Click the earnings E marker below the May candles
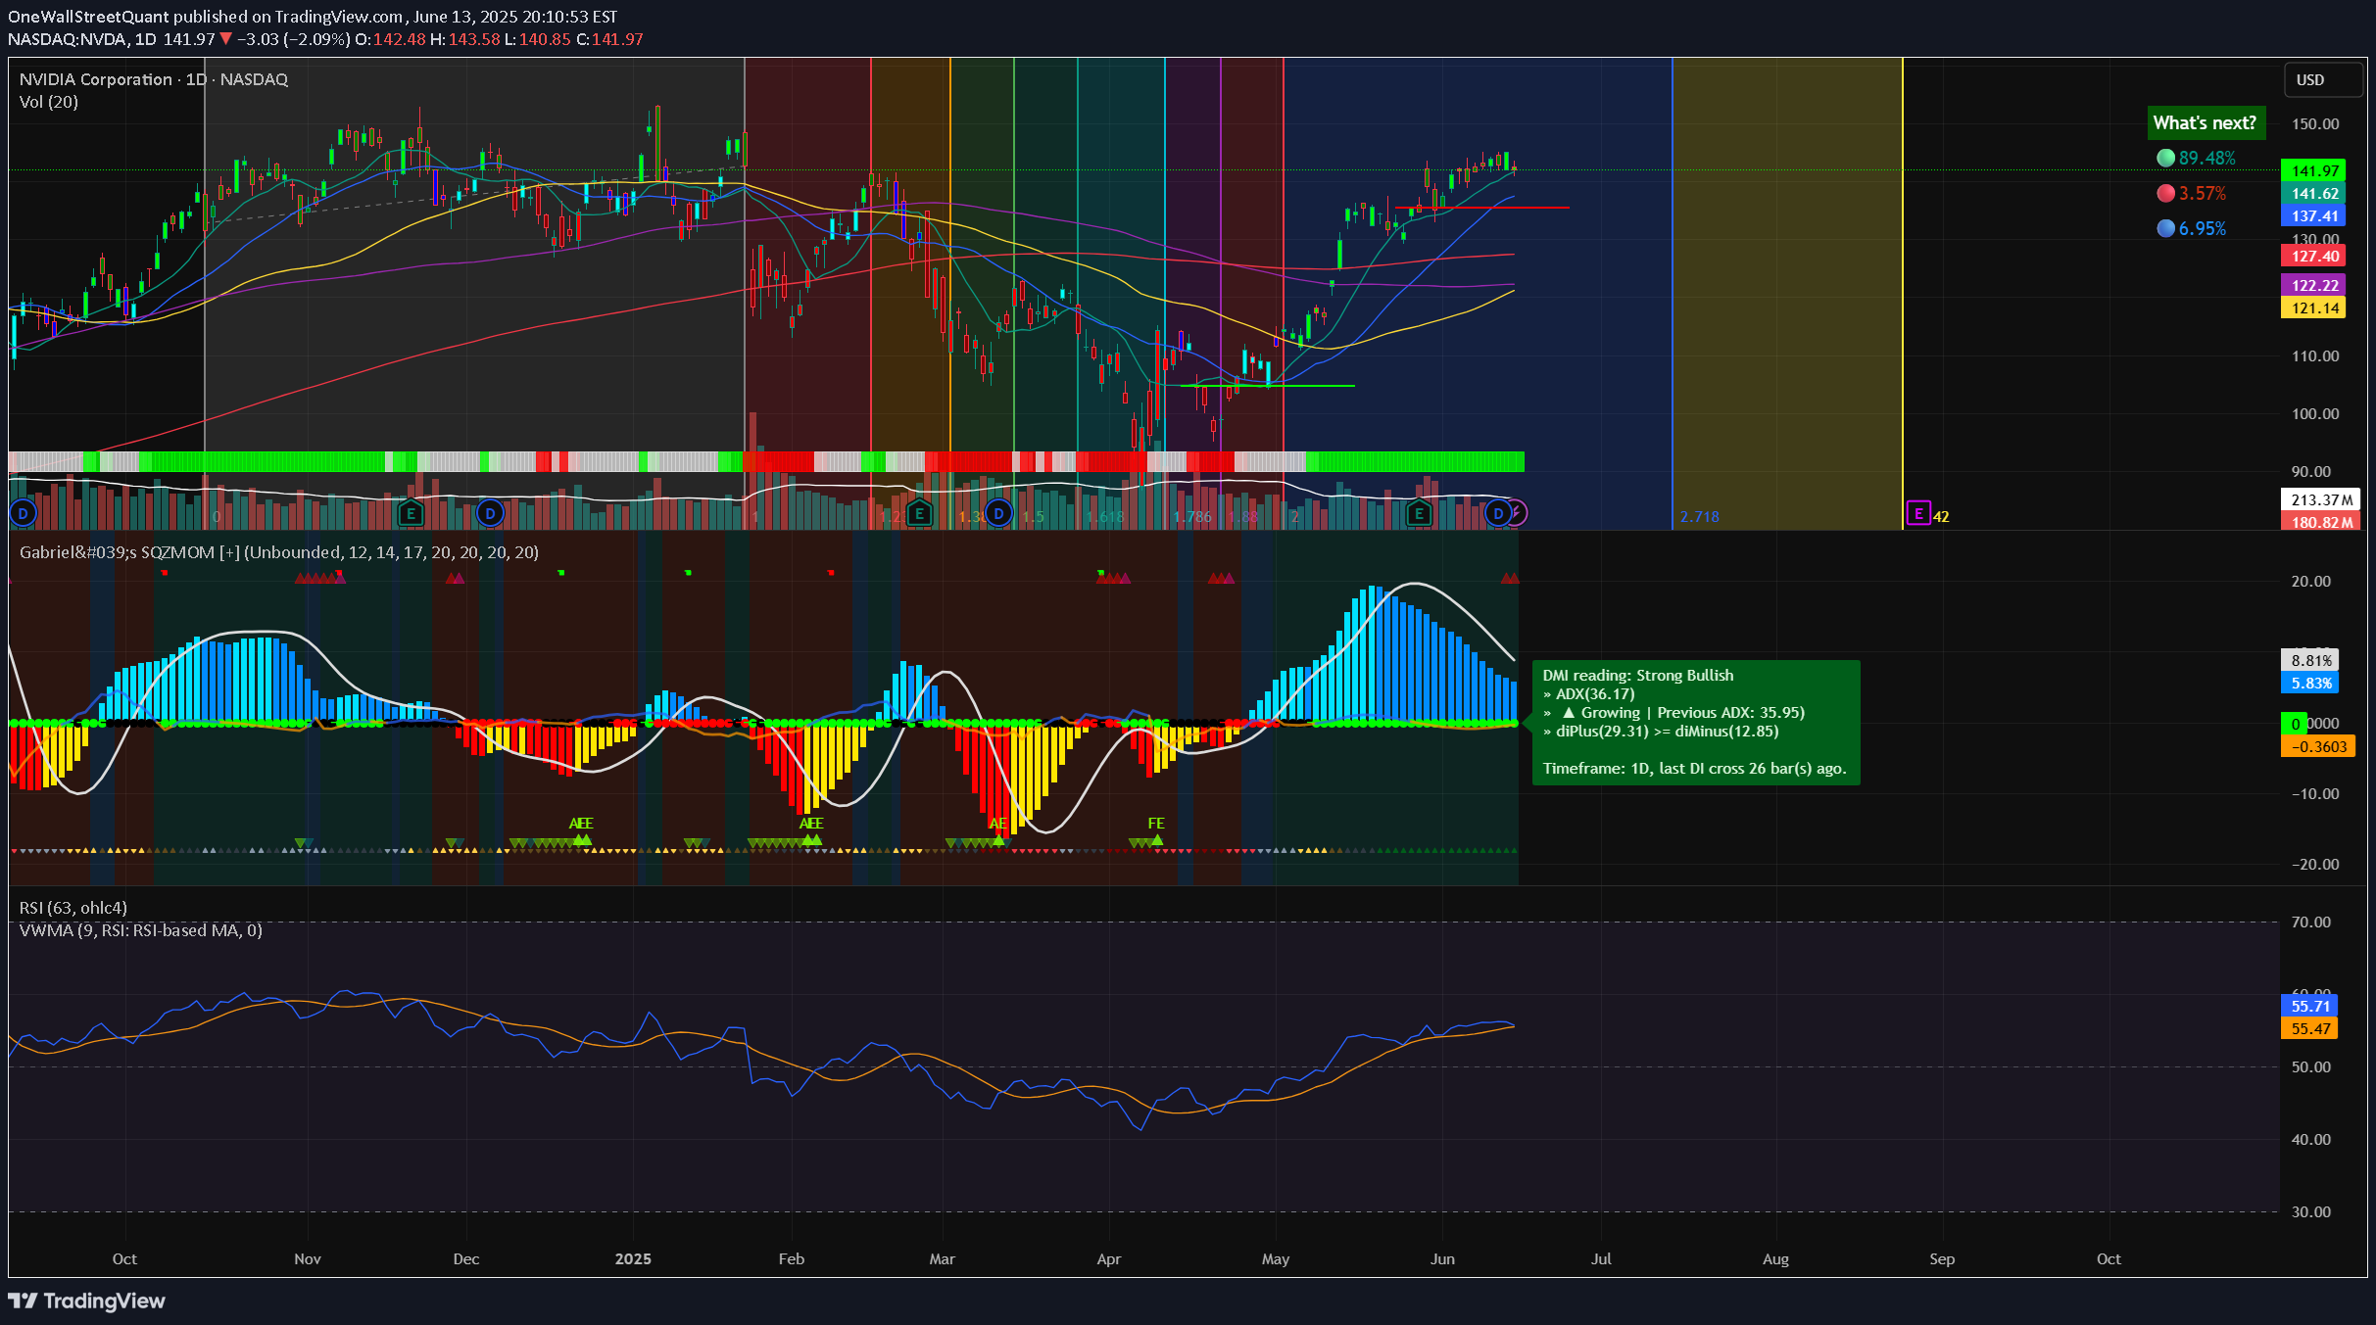Viewport: 2376px width, 1325px height. tap(1418, 512)
